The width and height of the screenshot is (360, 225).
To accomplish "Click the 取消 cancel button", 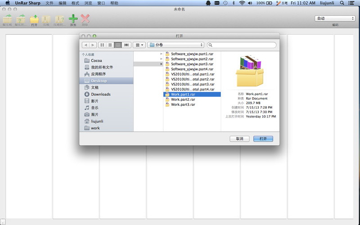I will coord(239,139).
